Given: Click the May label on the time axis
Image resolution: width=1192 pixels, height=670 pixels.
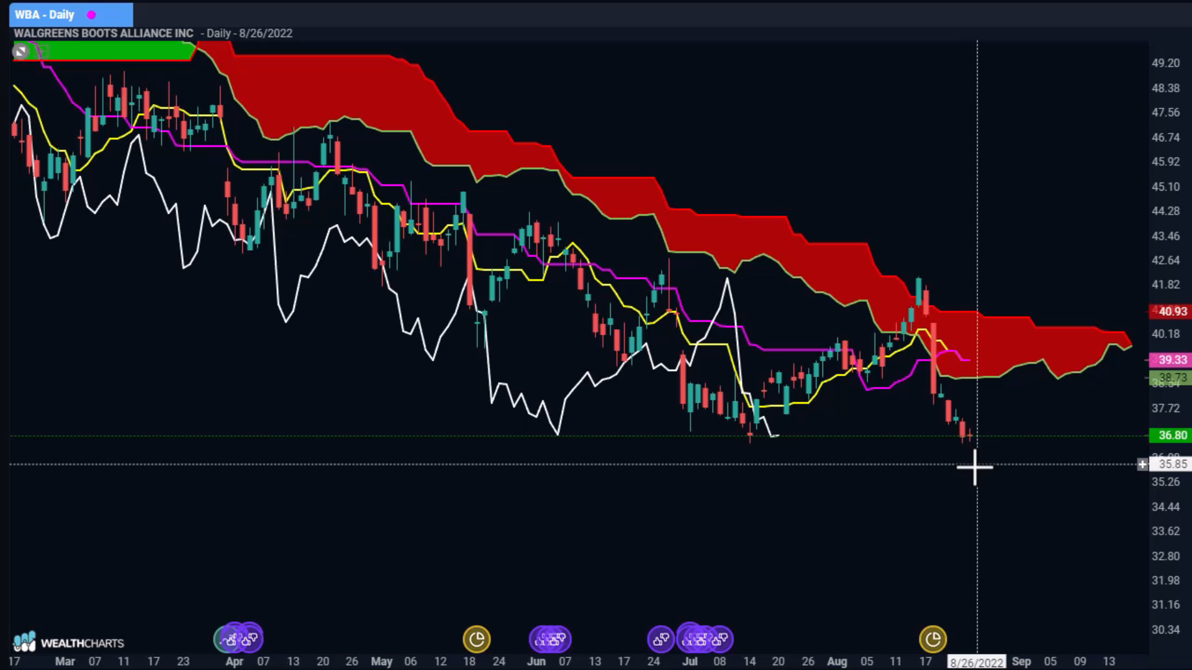Looking at the screenshot, I should click(382, 661).
